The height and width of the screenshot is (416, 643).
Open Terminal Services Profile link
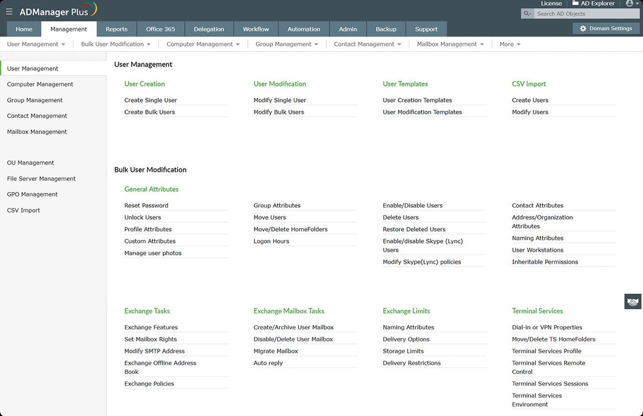pyautogui.click(x=546, y=351)
